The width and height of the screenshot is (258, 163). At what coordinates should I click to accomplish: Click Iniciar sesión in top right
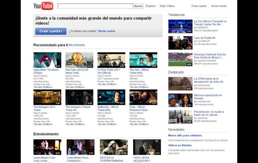(219, 6)
